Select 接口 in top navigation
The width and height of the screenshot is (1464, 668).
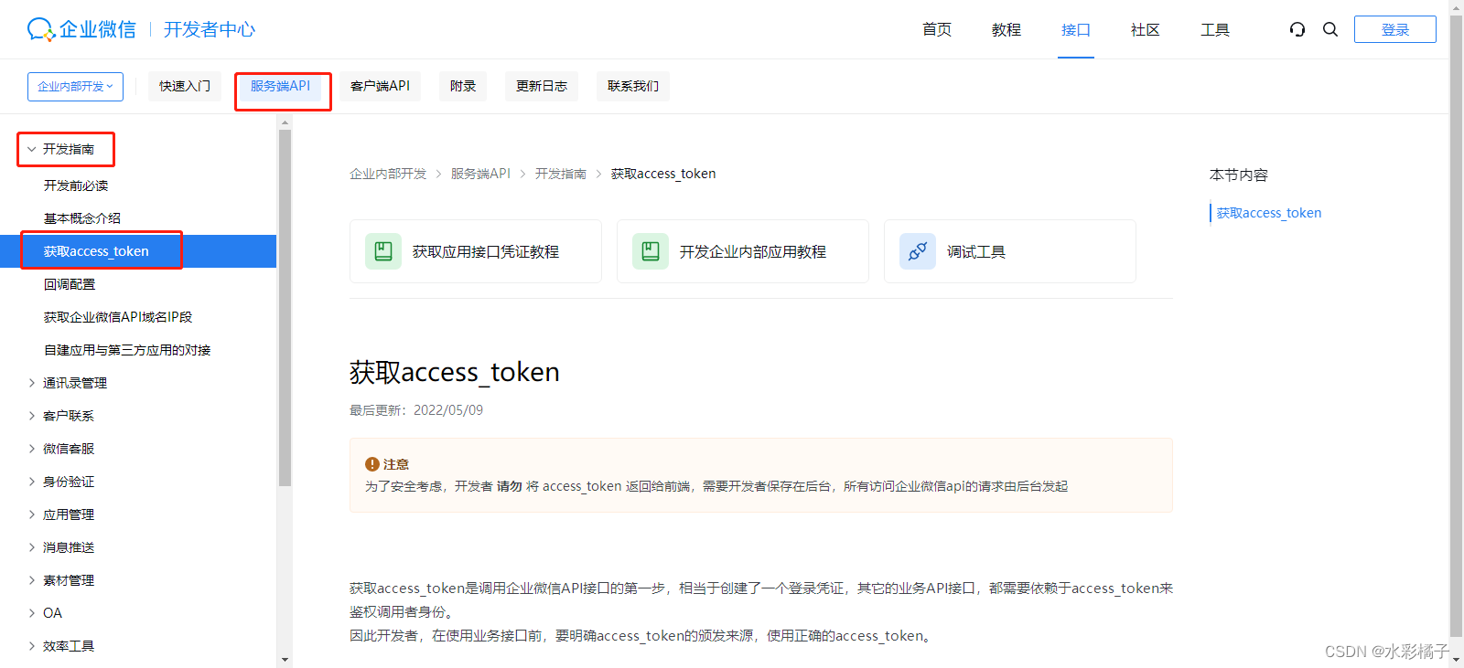point(1076,30)
